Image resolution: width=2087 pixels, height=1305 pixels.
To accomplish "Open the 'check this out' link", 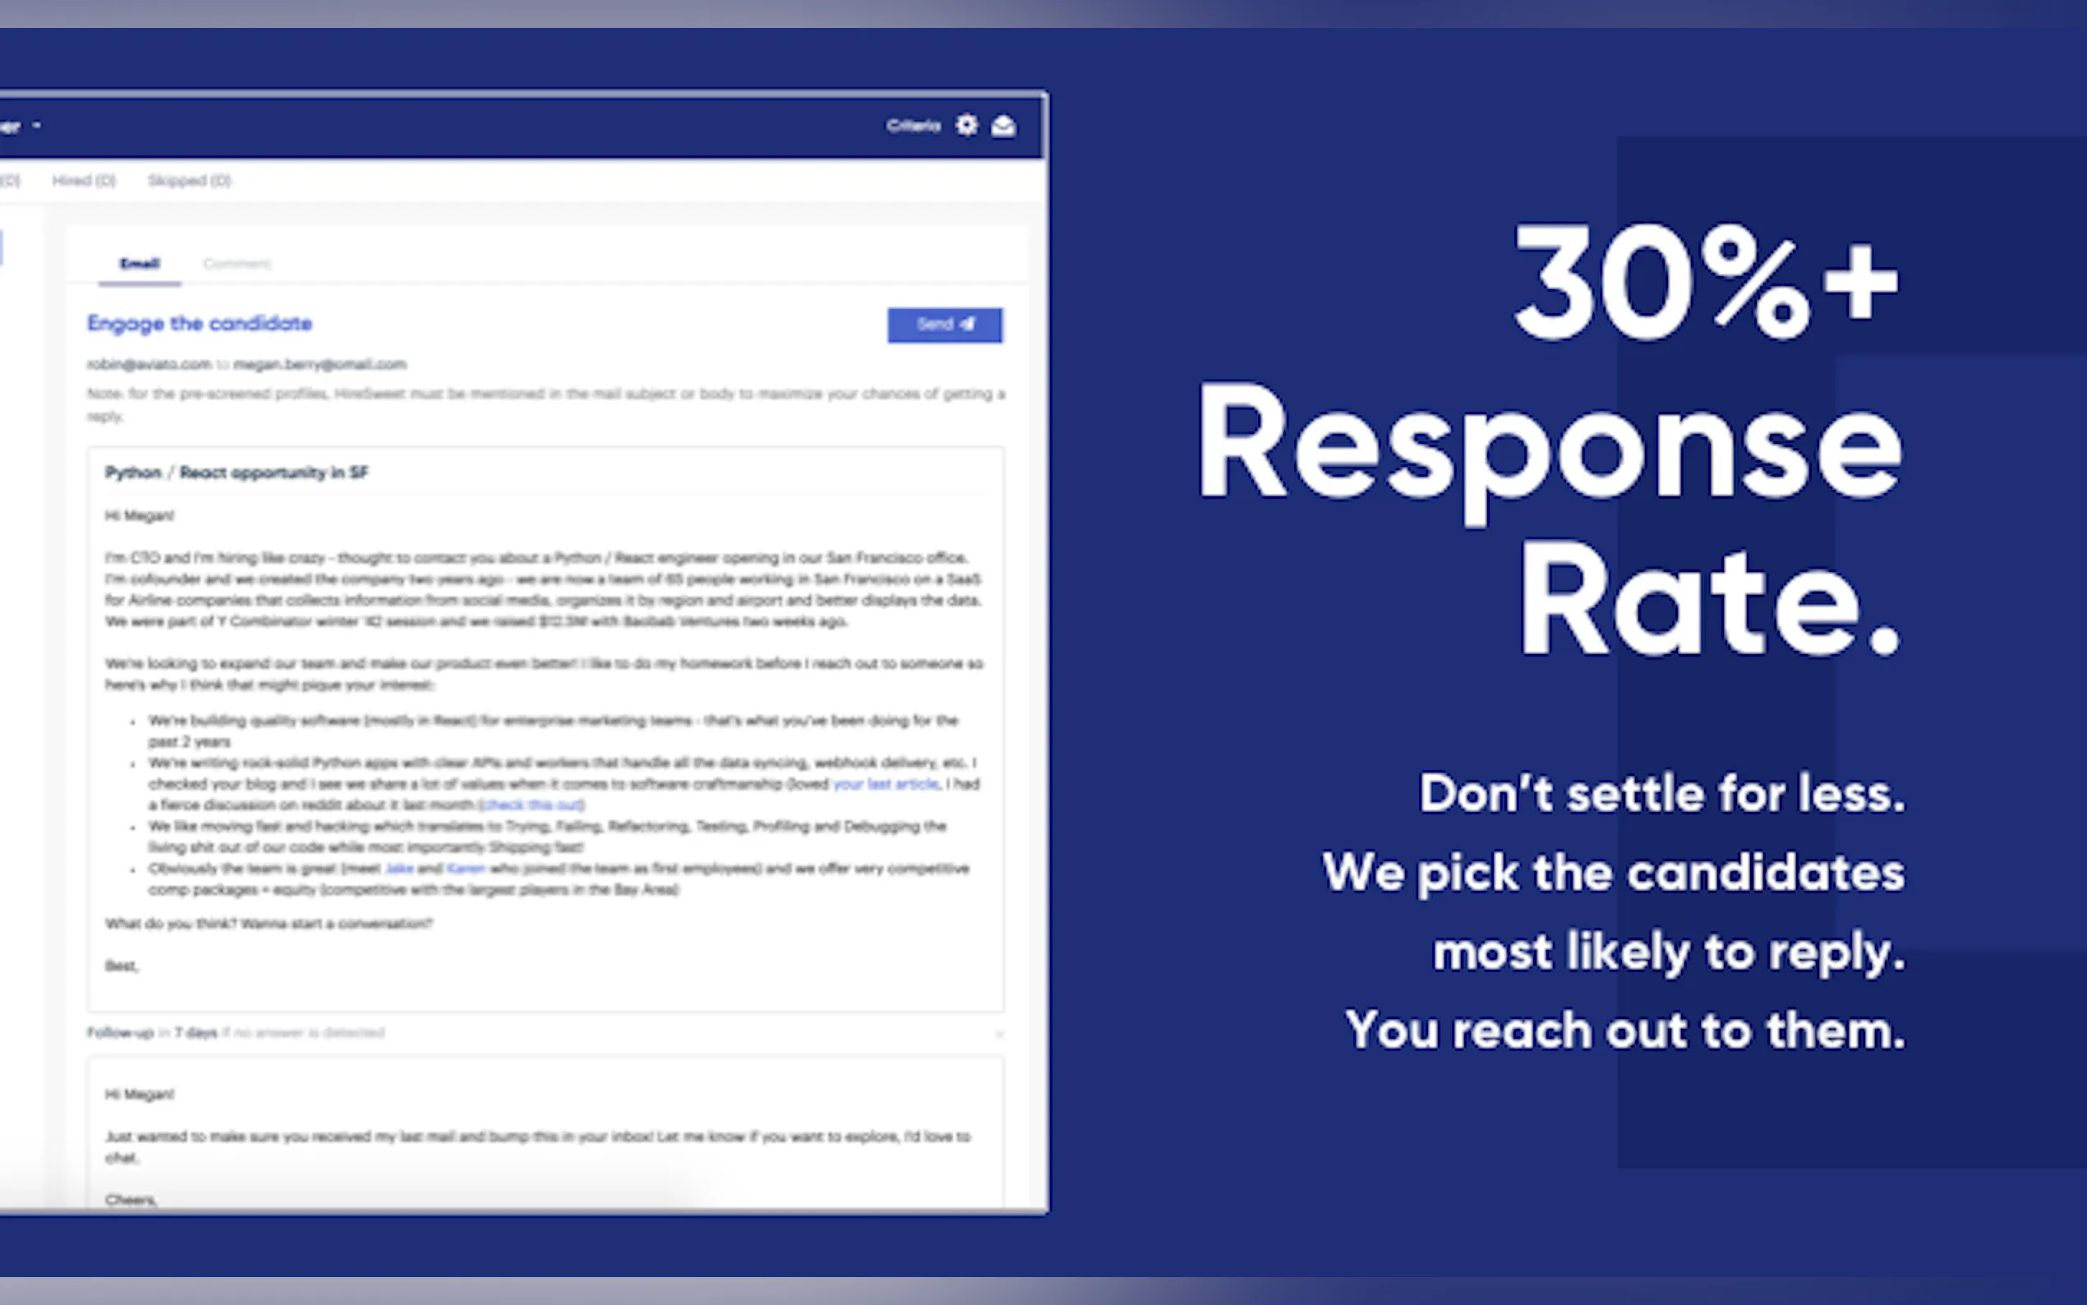I will click(532, 805).
